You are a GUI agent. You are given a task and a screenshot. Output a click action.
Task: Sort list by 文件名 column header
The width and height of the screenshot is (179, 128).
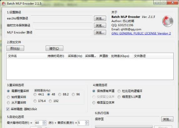pos(27,56)
